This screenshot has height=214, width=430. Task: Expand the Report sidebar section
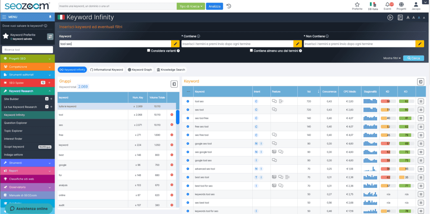pos(27,171)
